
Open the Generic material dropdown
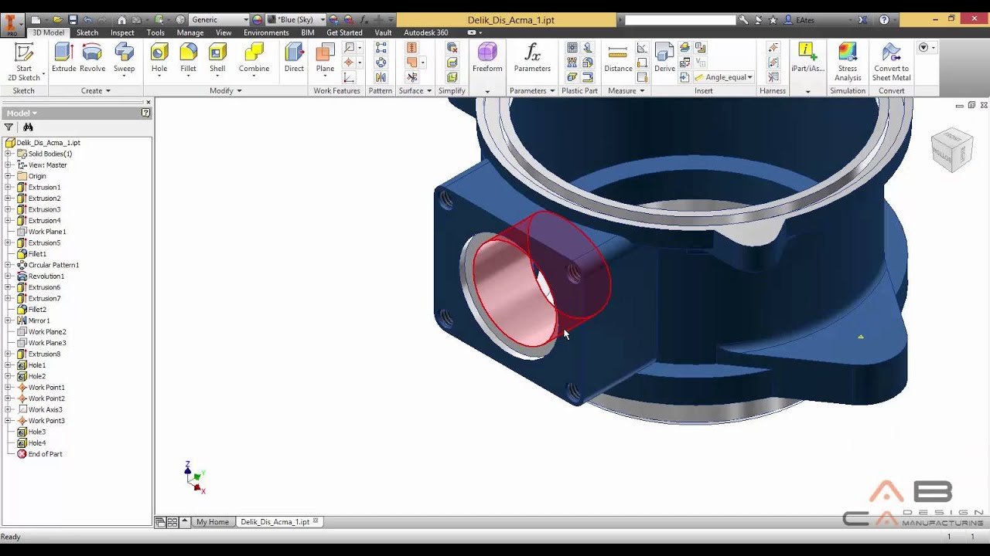220,20
